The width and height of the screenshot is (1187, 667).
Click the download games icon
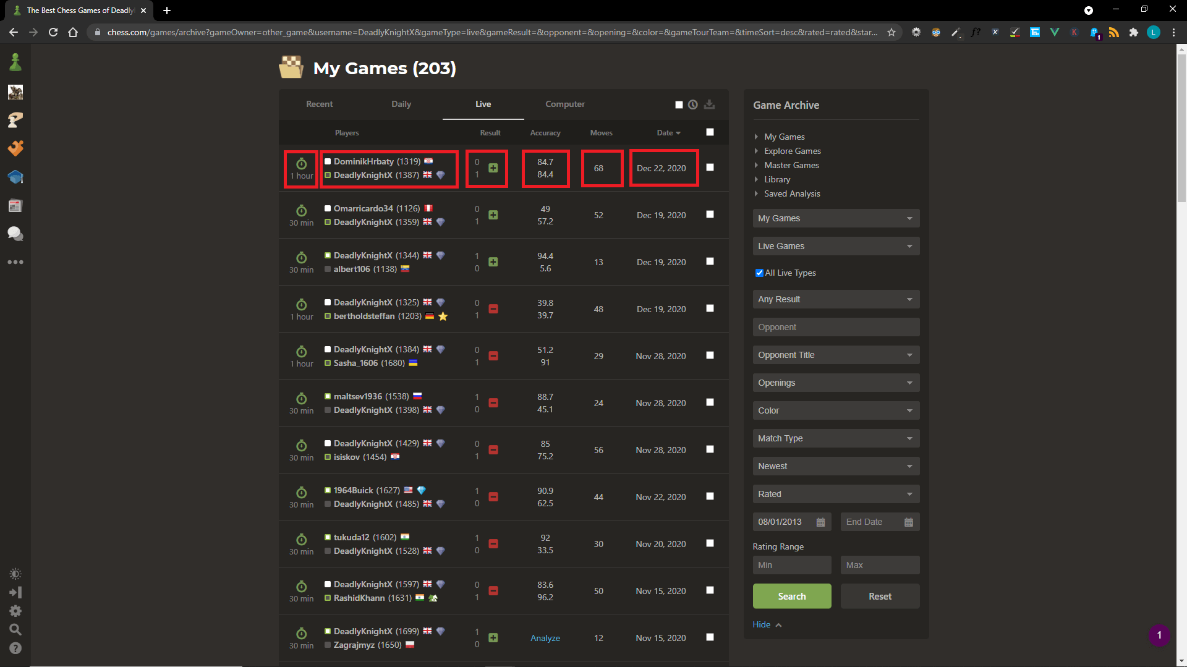[710, 104]
